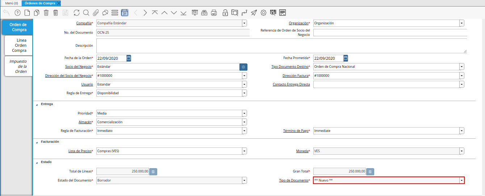Click the Refresh arrows icon in toolbar
Viewport: 485px width, 196px height.
tap(76, 13)
